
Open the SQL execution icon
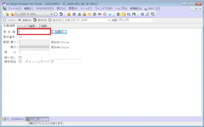pyautogui.click(x=142, y=14)
